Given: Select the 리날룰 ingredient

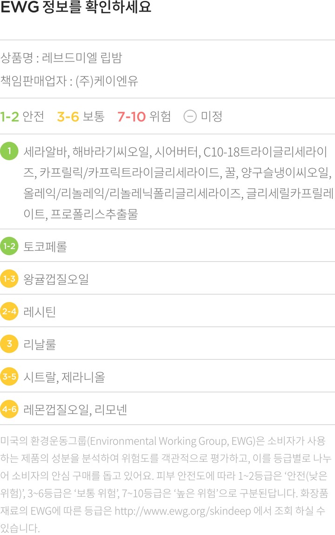Looking at the screenshot, I should [x=40, y=344].
